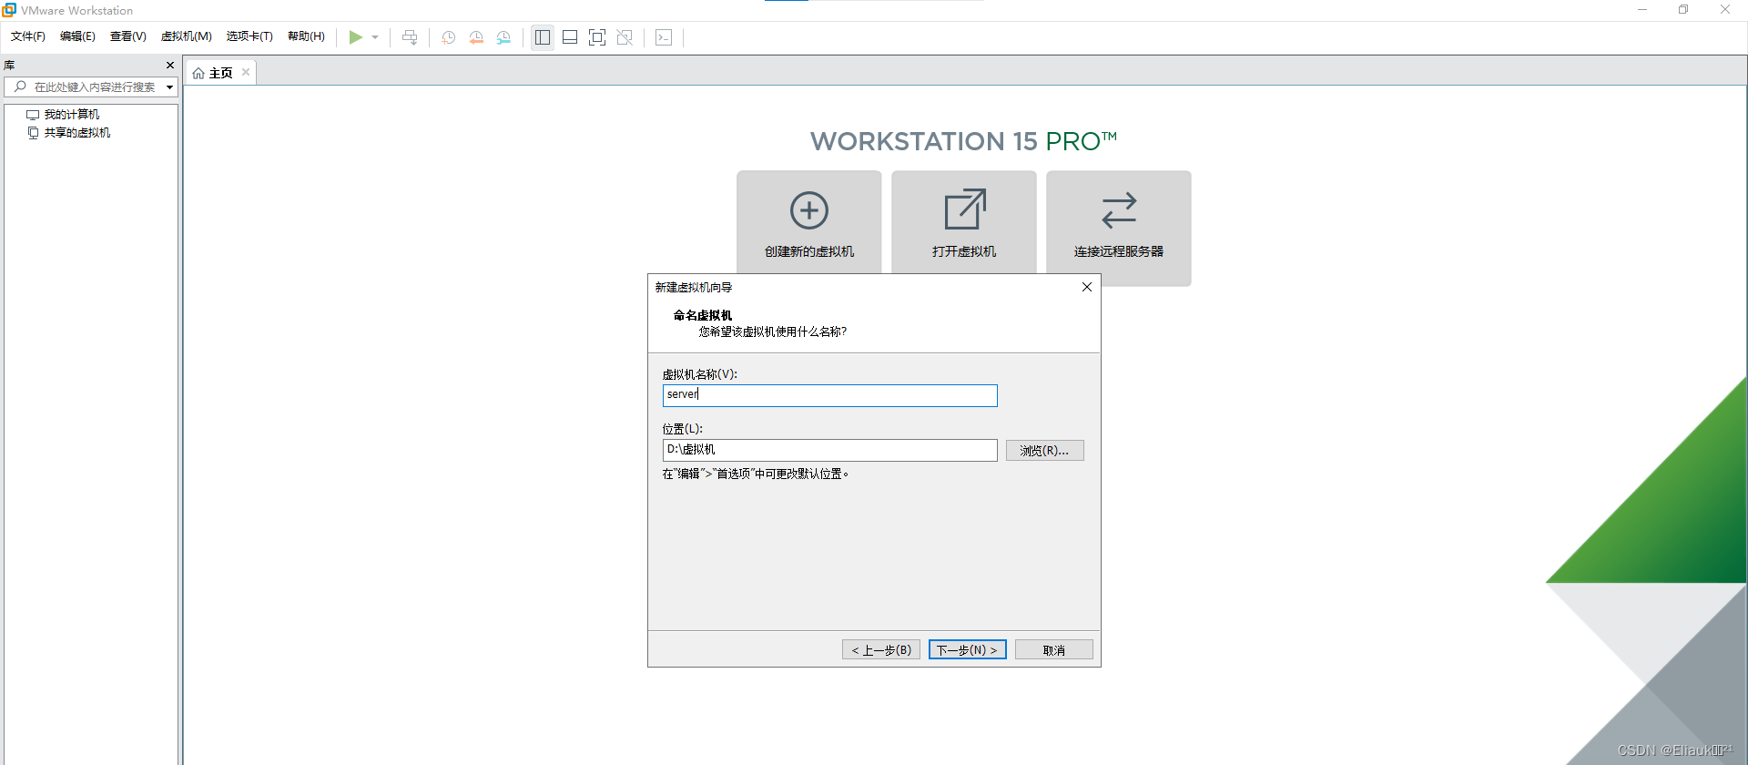The height and width of the screenshot is (765, 1748).
Task: Click the console view toolbar icon
Action: 664,37
